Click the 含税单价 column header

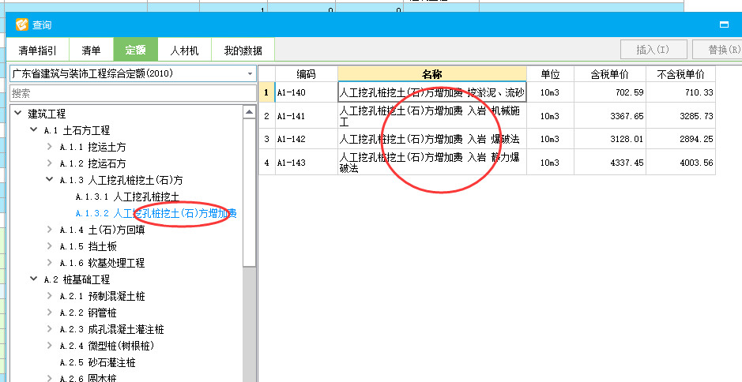pyautogui.click(x=610, y=73)
